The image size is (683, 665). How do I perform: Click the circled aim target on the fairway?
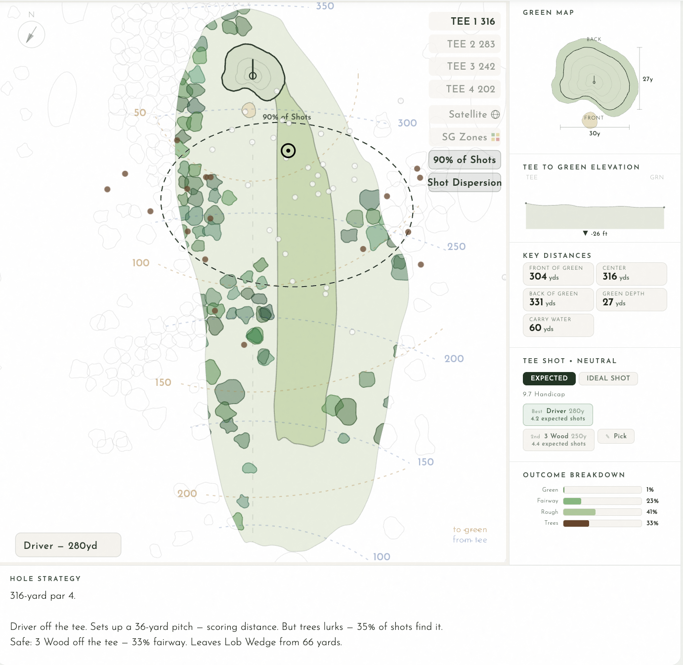(288, 150)
